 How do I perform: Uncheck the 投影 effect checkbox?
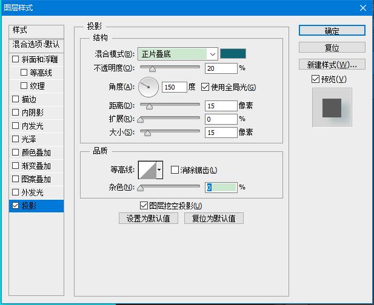click(16, 206)
